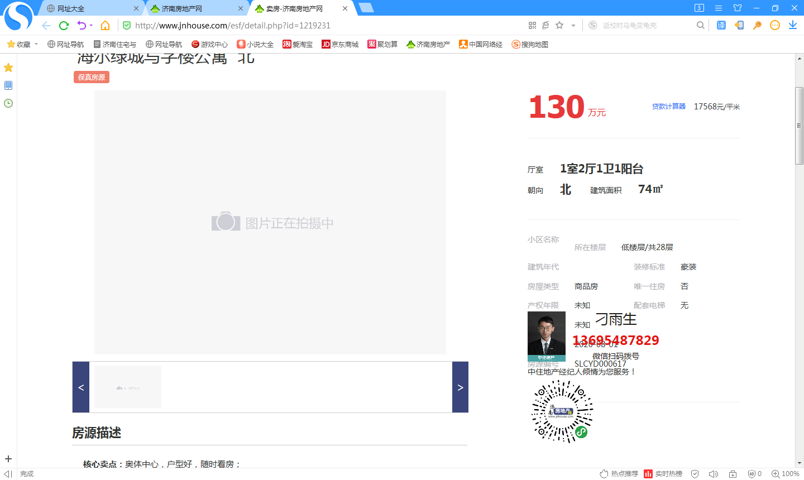Open 京东商城 from the bookmarks bar
The height and width of the screenshot is (480, 804).
[x=339, y=44]
